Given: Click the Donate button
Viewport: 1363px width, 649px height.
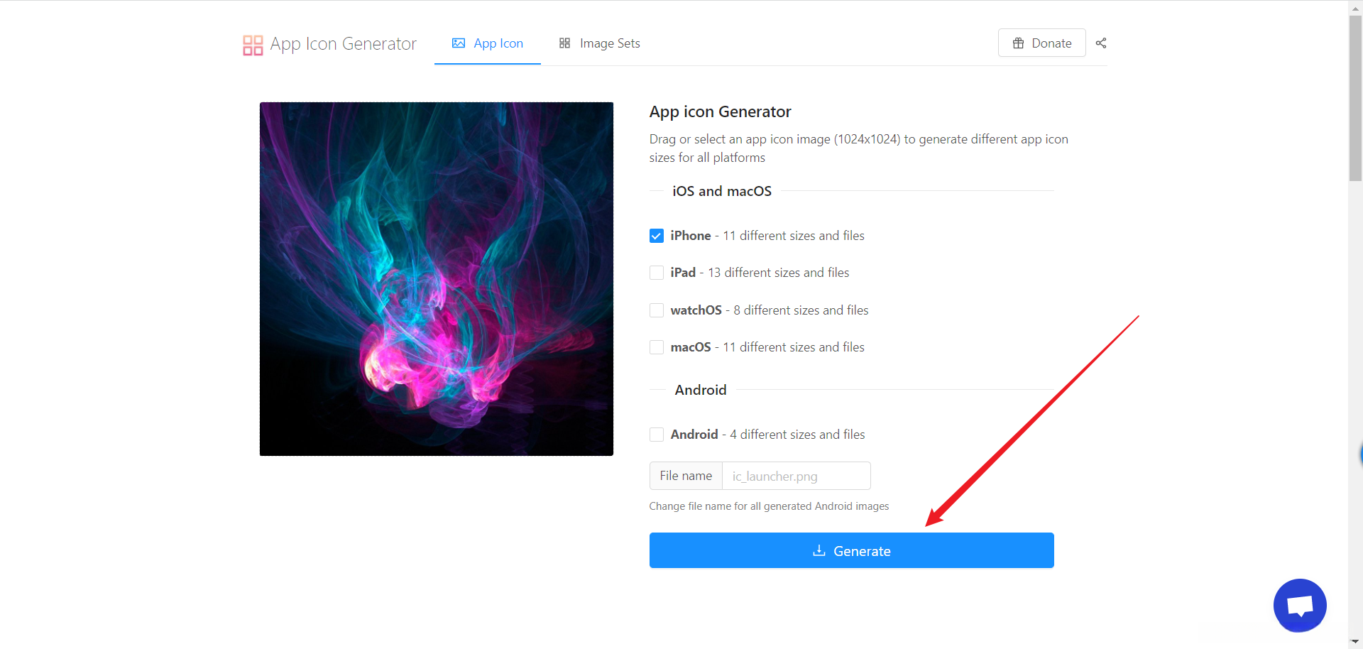Looking at the screenshot, I should (x=1041, y=43).
